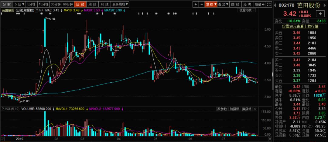Open the 仅需20元查看十档行情 link

tap(300, 26)
